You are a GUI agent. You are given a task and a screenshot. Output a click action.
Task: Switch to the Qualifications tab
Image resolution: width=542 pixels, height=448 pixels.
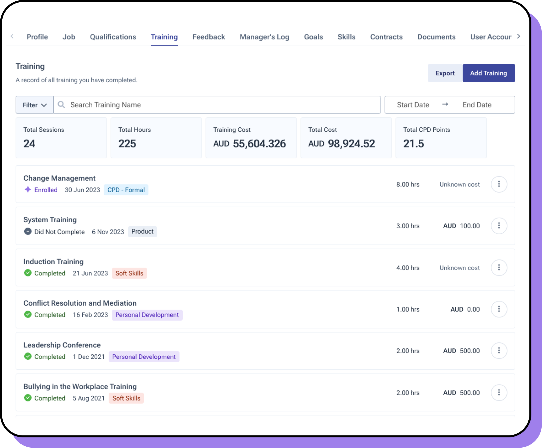[113, 37]
